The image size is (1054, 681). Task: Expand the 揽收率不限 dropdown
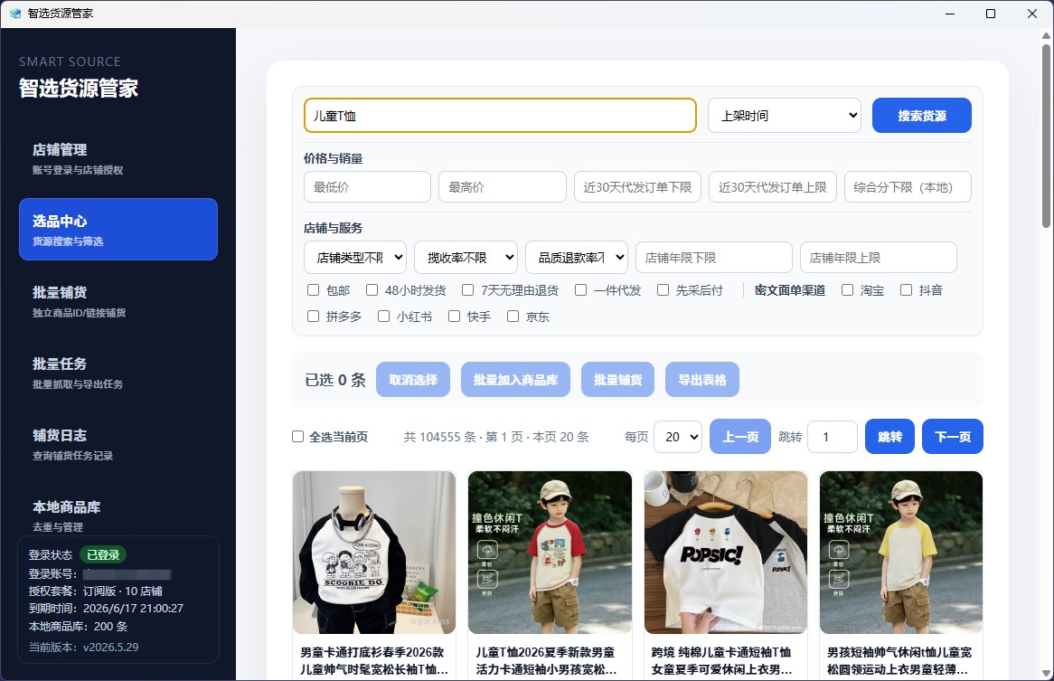coord(466,258)
